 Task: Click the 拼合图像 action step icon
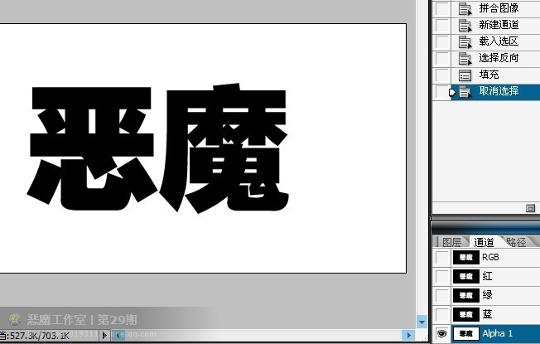[x=465, y=8]
